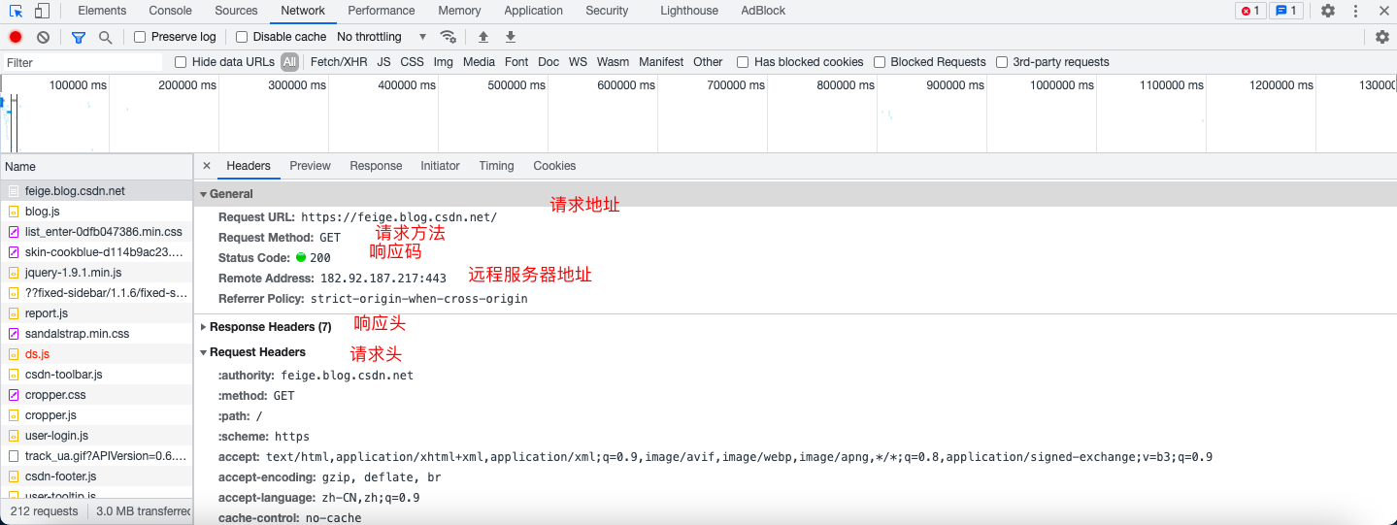This screenshot has height=525, width=1397.
Task: Open the Cookies tab
Action: pos(554,166)
